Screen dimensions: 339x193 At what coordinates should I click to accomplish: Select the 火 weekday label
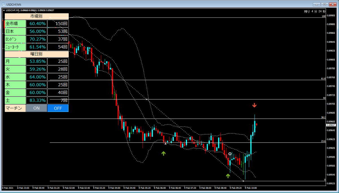point(15,69)
